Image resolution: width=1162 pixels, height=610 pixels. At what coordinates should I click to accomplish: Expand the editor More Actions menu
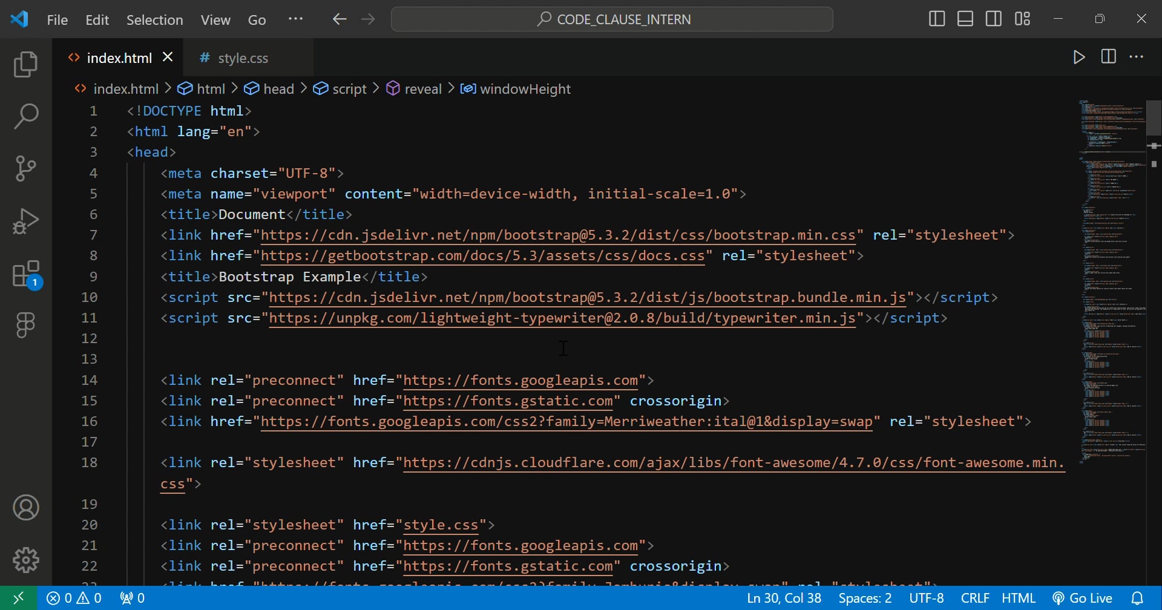1137,57
